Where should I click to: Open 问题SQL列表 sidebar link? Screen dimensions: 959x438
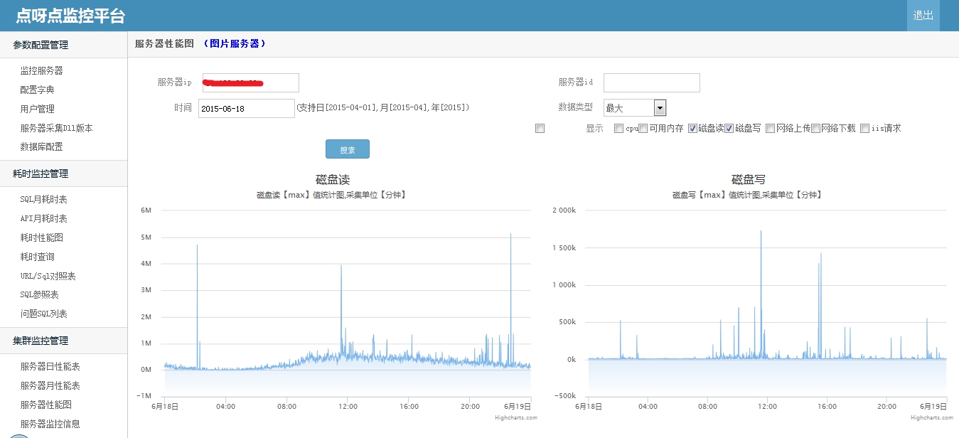point(43,314)
